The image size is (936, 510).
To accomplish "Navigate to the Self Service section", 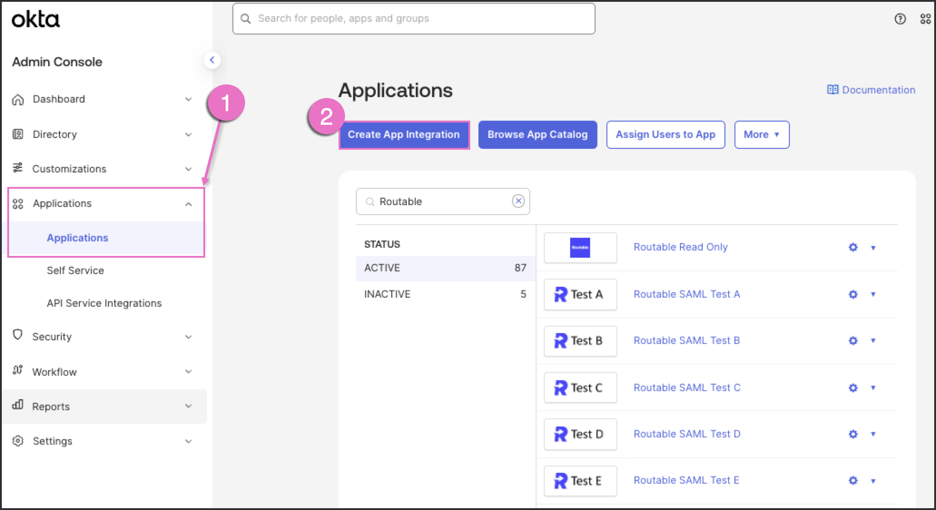I will tap(75, 270).
